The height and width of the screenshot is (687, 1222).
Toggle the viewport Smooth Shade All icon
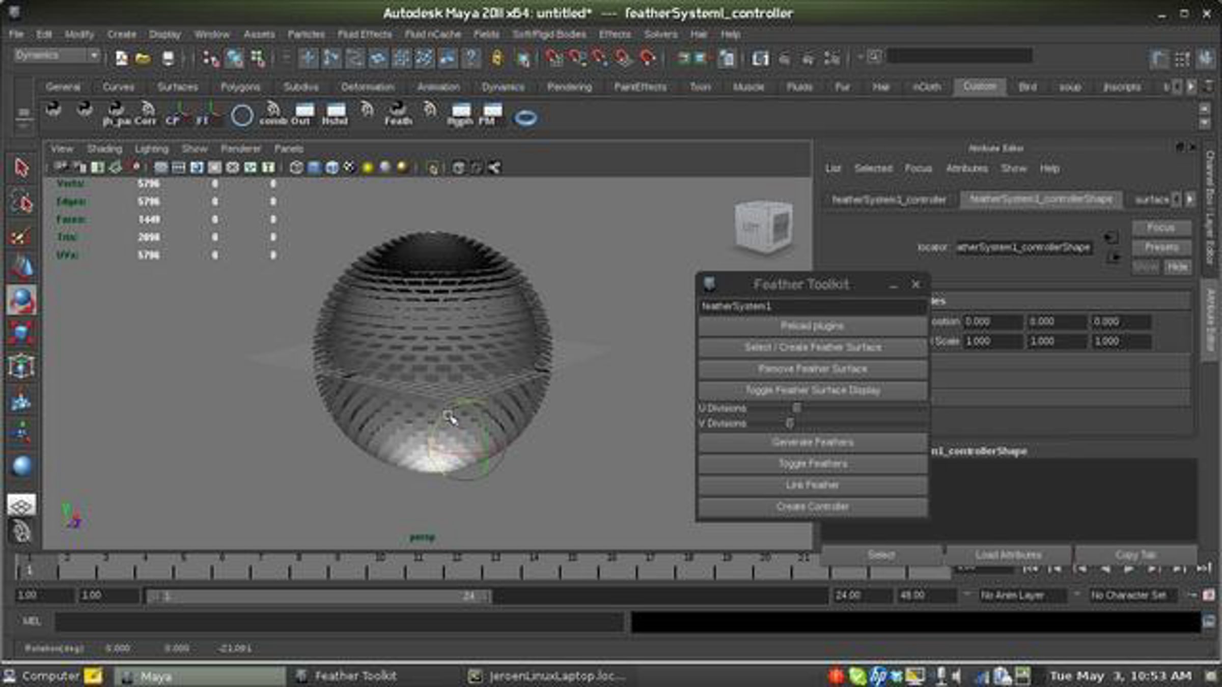[314, 167]
